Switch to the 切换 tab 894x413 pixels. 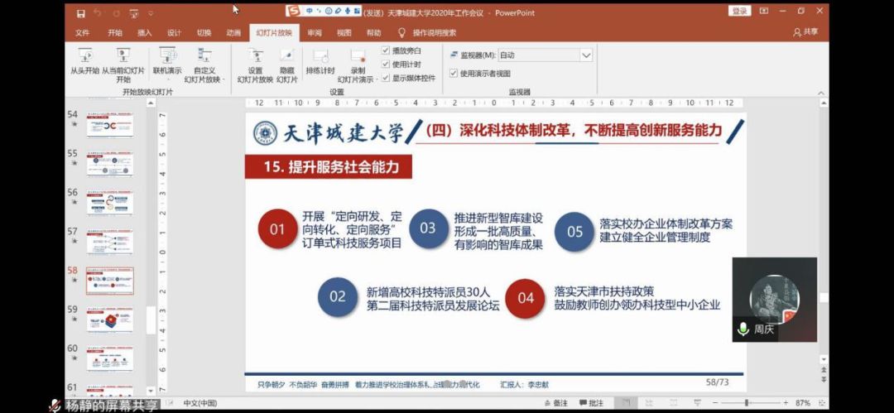(x=204, y=33)
